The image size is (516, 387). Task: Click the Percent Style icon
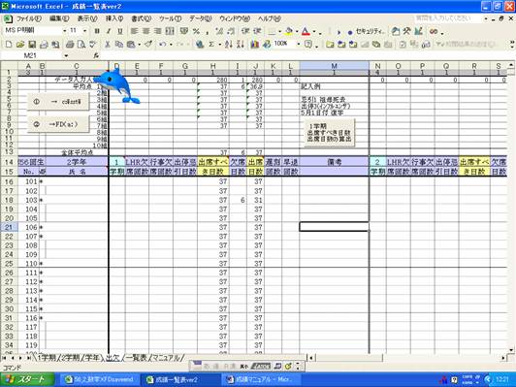coord(197,31)
